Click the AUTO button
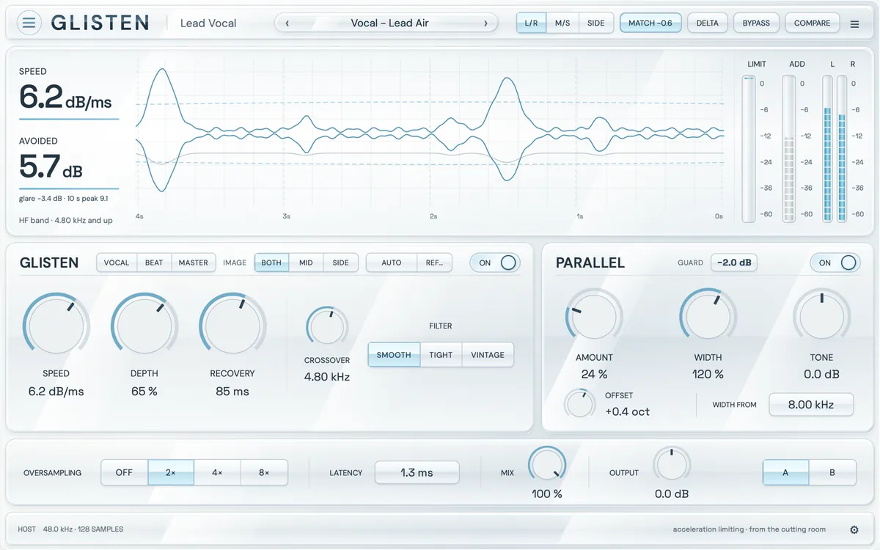Image resolution: width=880 pixels, height=550 pixels. click(x=392, y=263)
